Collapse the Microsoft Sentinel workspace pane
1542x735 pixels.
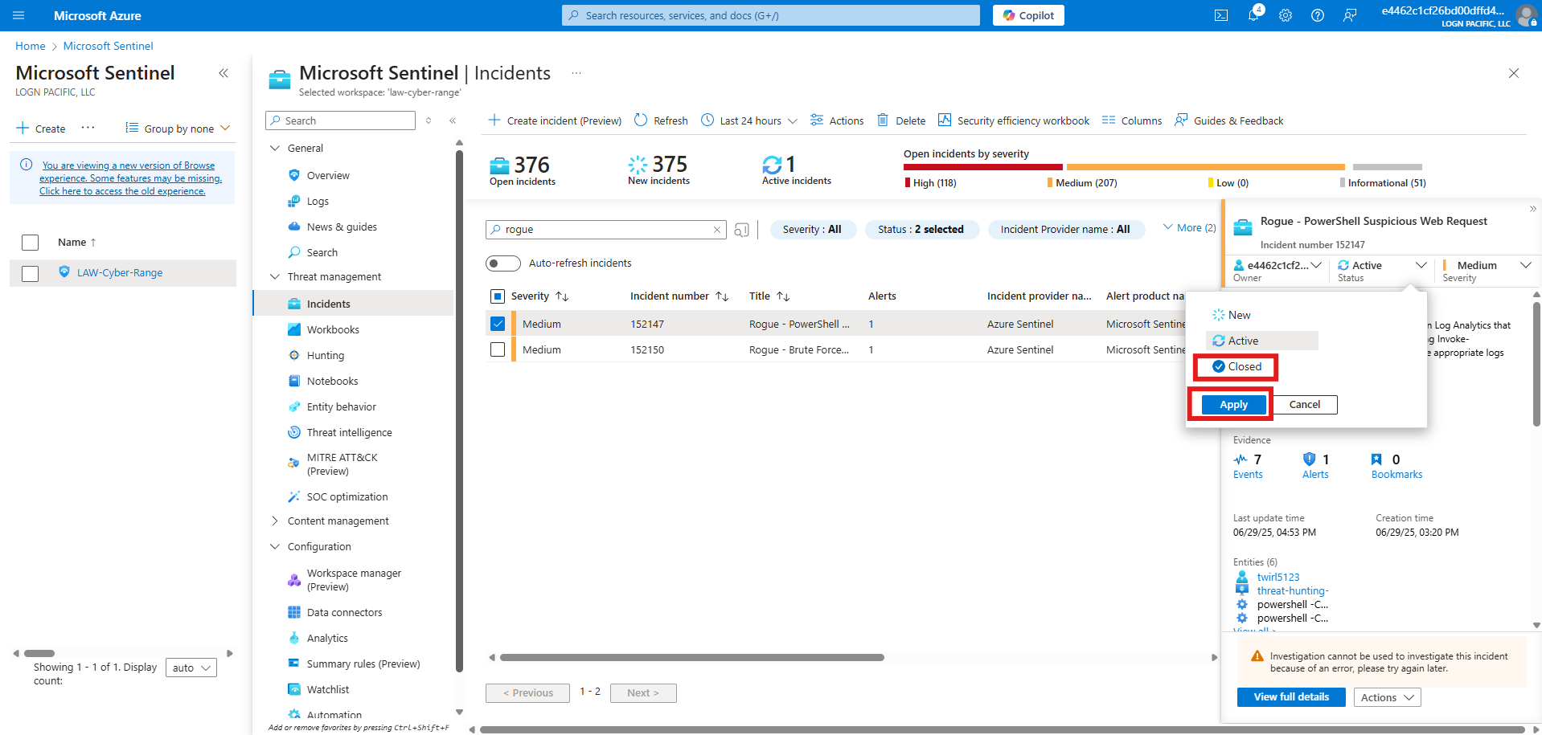pyautogui.click(x=224, y=73)
